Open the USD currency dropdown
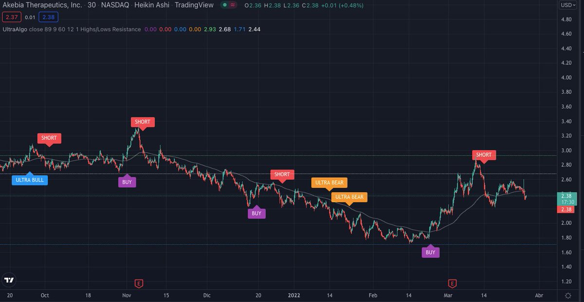This screenshot has width=584, height=302. 568,5
